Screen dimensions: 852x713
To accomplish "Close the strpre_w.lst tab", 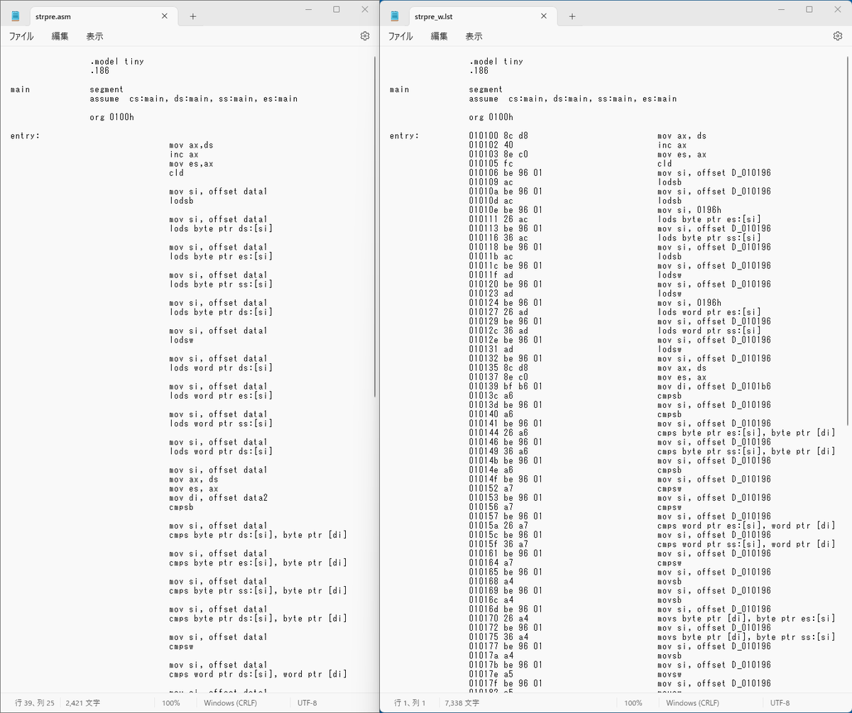I will (x=545, y=16).
